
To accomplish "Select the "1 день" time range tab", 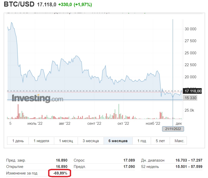I will point(18,141).
